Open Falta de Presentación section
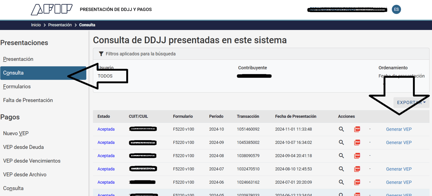Screen dimensions: 432x196 (28, 100)
